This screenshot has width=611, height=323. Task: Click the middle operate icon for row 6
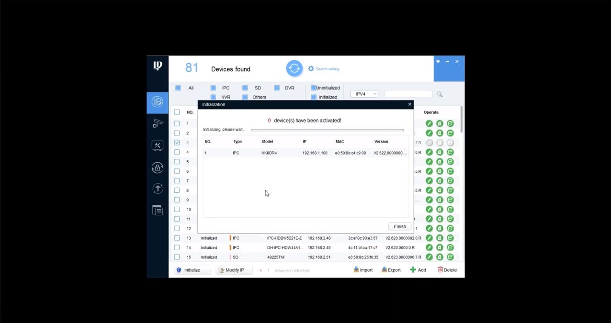click(x=440, y=171)
